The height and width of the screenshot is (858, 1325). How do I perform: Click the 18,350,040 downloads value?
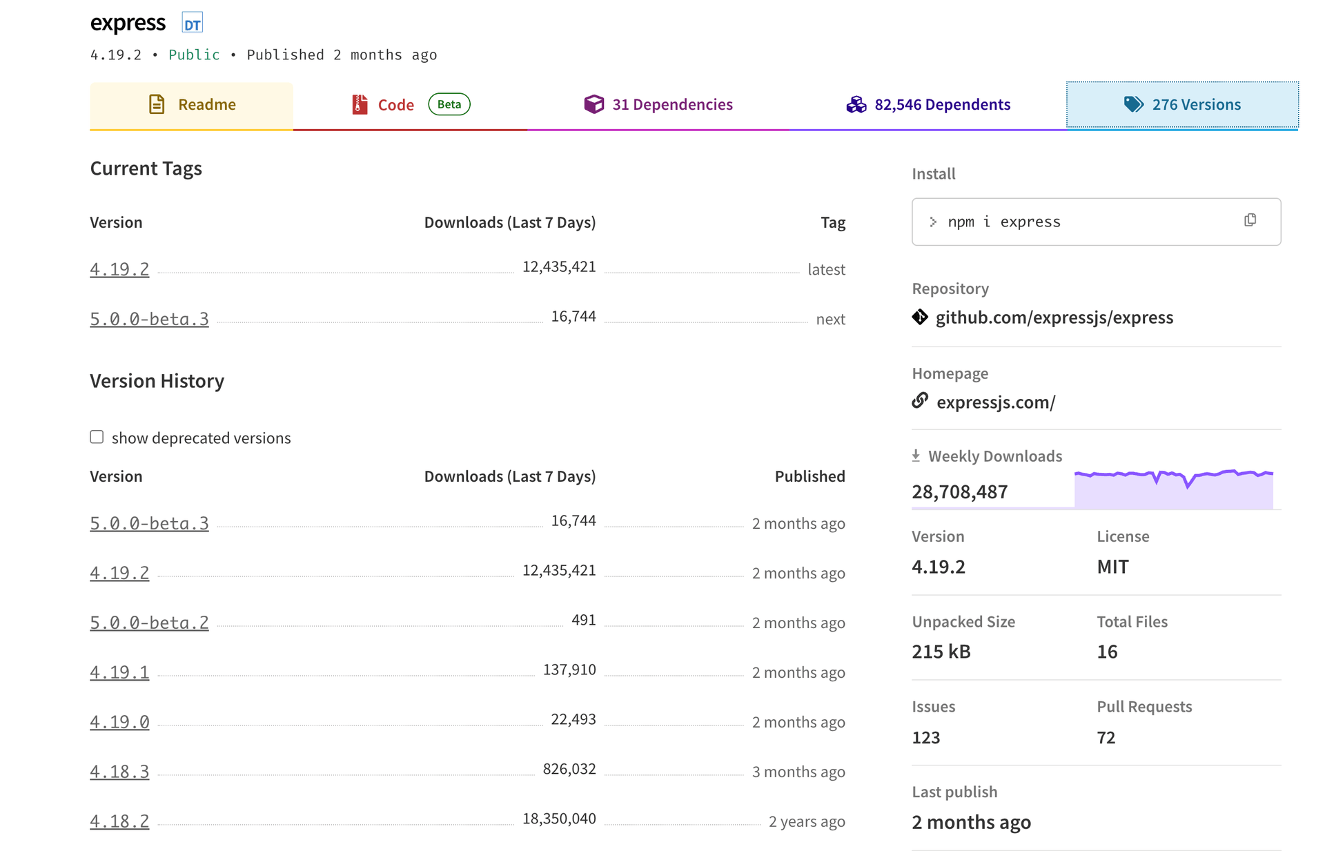click(x=559, y=819)
